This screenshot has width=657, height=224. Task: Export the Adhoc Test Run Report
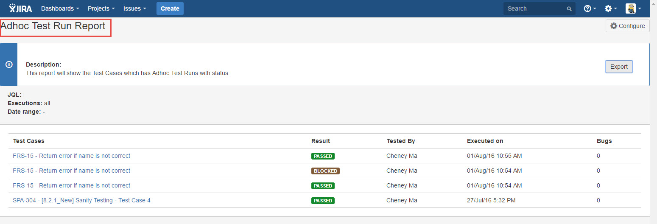coord(618,67)
